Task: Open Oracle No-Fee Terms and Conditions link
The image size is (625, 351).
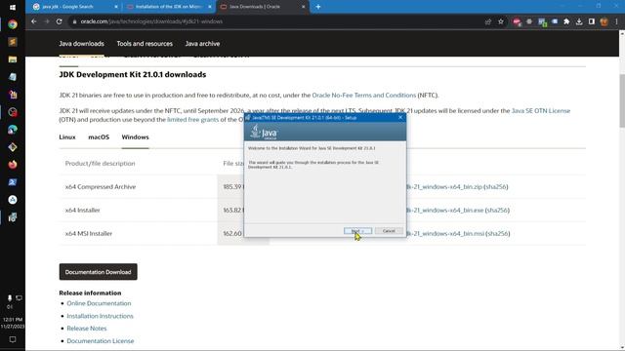Action: (x=364, y=96)
